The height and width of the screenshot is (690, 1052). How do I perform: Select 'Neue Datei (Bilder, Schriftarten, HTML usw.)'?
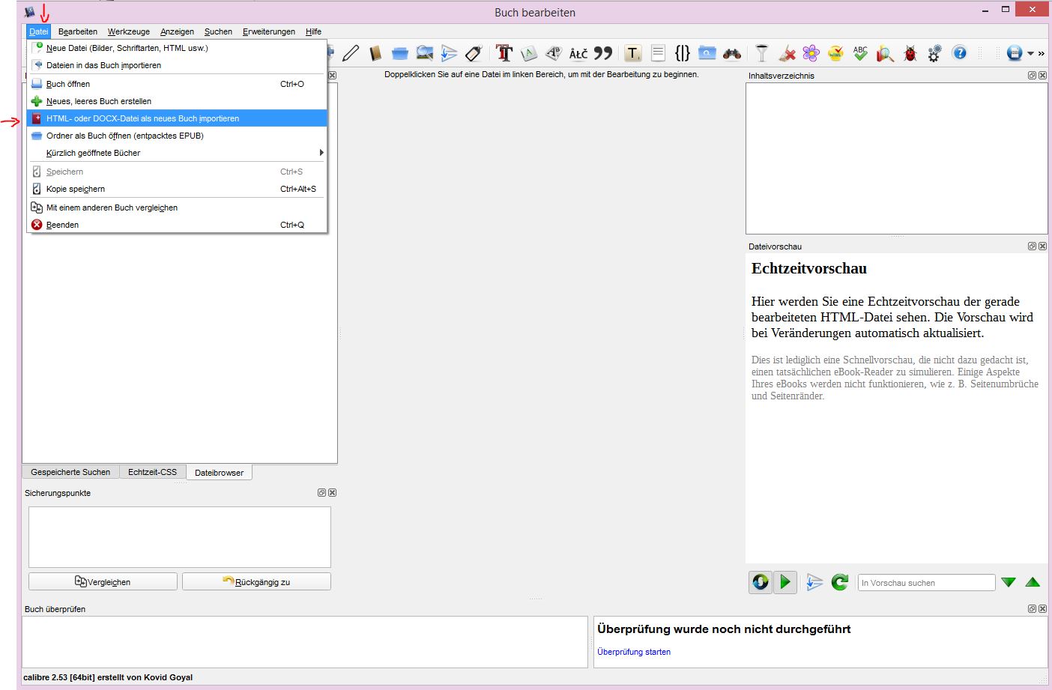tap(177, 48)
